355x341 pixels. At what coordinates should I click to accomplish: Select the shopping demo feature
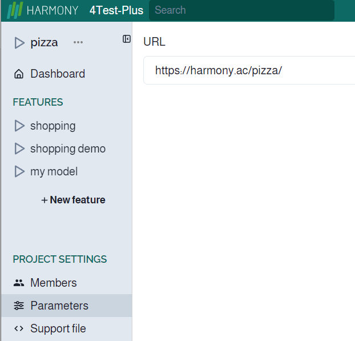[68, 149]
